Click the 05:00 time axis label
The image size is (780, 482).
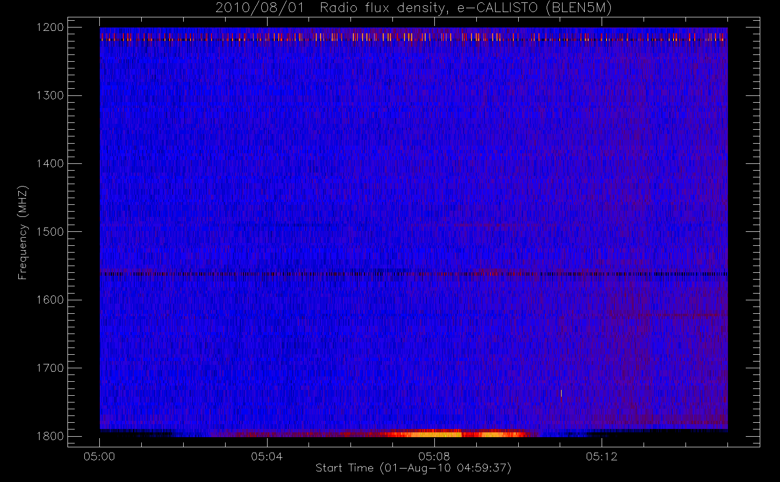99,456
